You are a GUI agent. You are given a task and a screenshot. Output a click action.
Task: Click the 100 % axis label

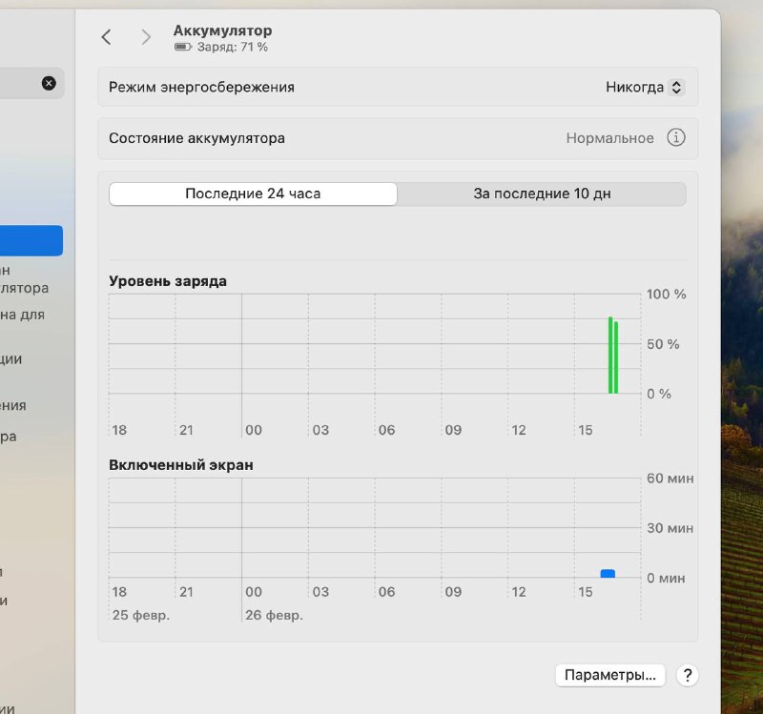(666, 295)
